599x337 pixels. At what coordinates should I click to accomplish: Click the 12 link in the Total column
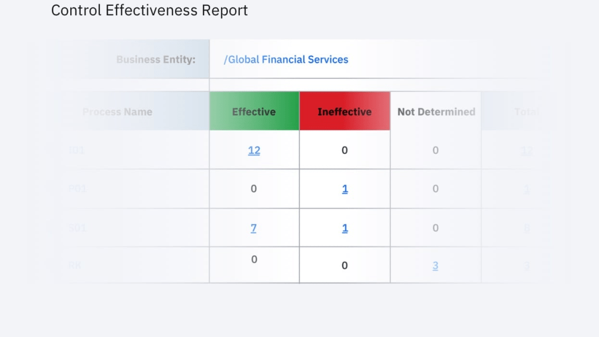click(x=526, y=150)
